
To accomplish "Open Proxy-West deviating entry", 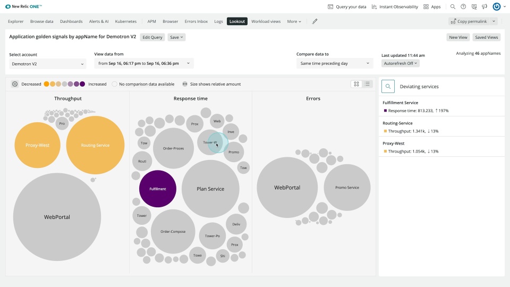I will (x=441, y=147).
